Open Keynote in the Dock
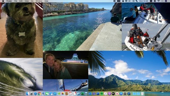The height and width of the screenshot is (96, 170). pyautogui.click(x=86, y=94)
